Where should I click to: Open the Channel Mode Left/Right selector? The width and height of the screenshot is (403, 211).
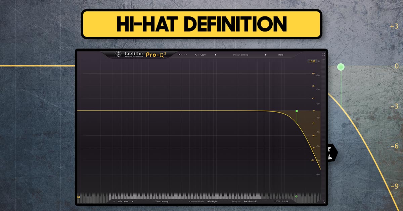pos(211,201)
